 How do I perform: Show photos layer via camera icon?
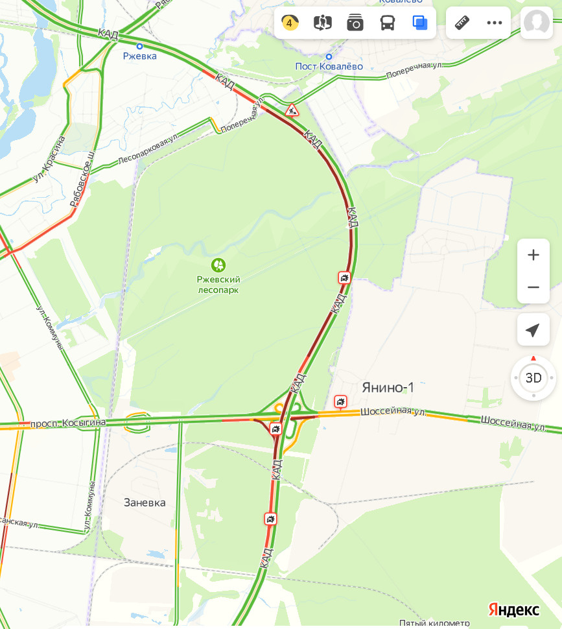[x=355, y=23]
